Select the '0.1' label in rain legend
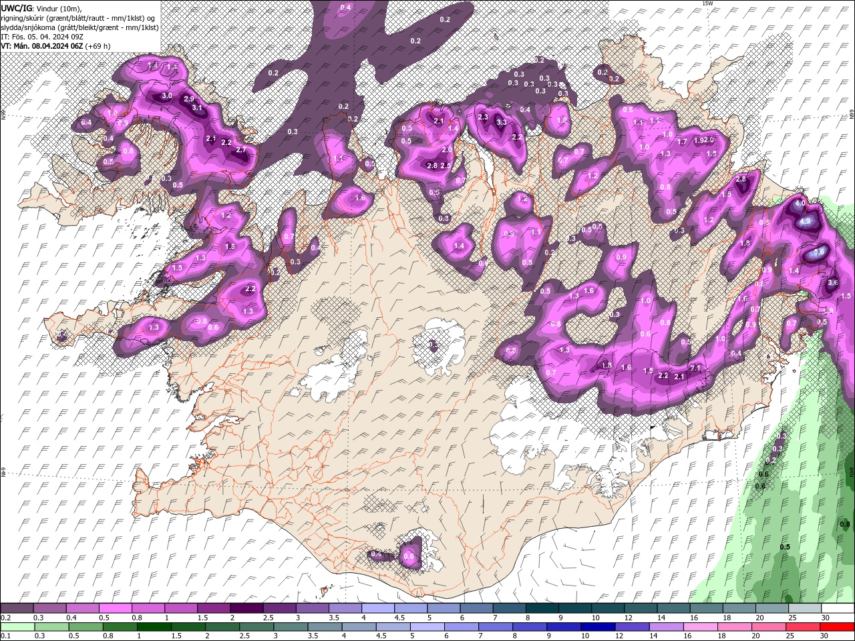This screenshot has height=641, width=855. [5, 636]
